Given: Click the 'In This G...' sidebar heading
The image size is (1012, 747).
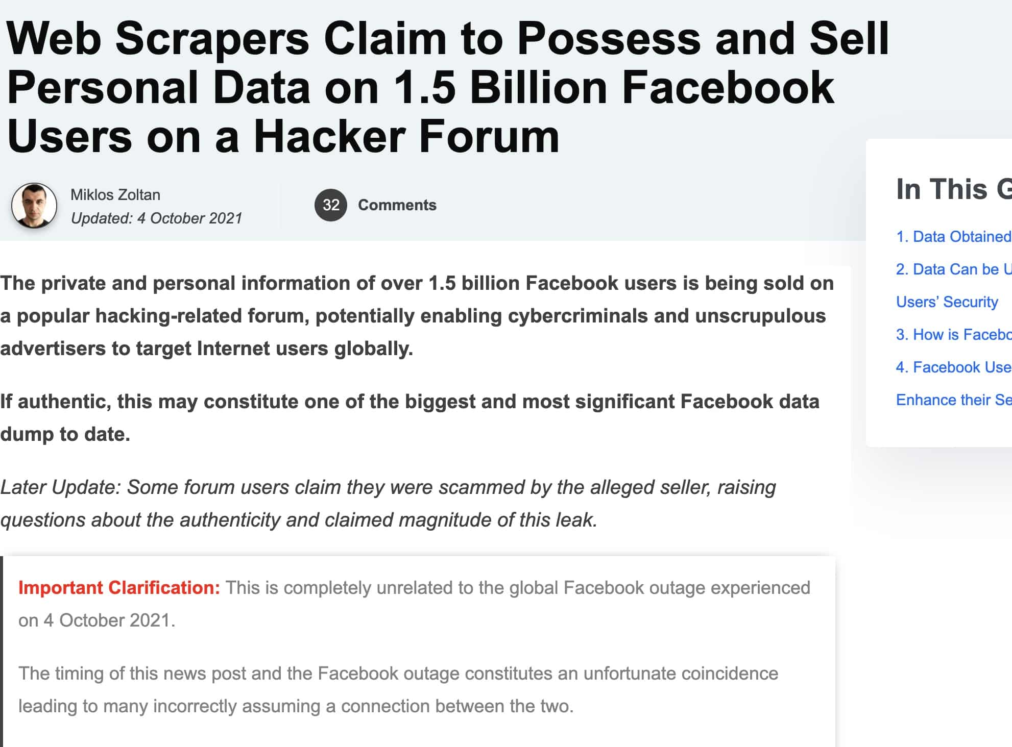Looking at the screenshot, I should tap(954, 189).
